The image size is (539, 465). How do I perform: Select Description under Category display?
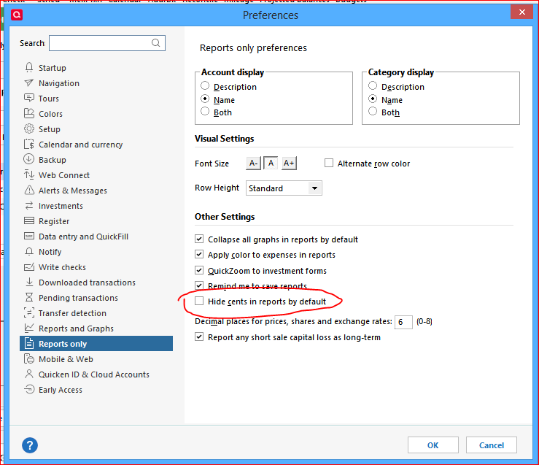373,85
